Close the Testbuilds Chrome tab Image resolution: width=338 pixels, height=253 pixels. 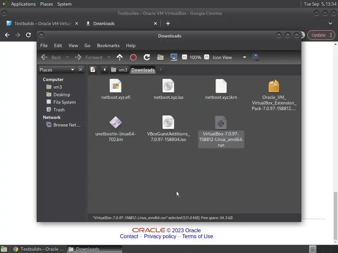[x=77, y=23]
